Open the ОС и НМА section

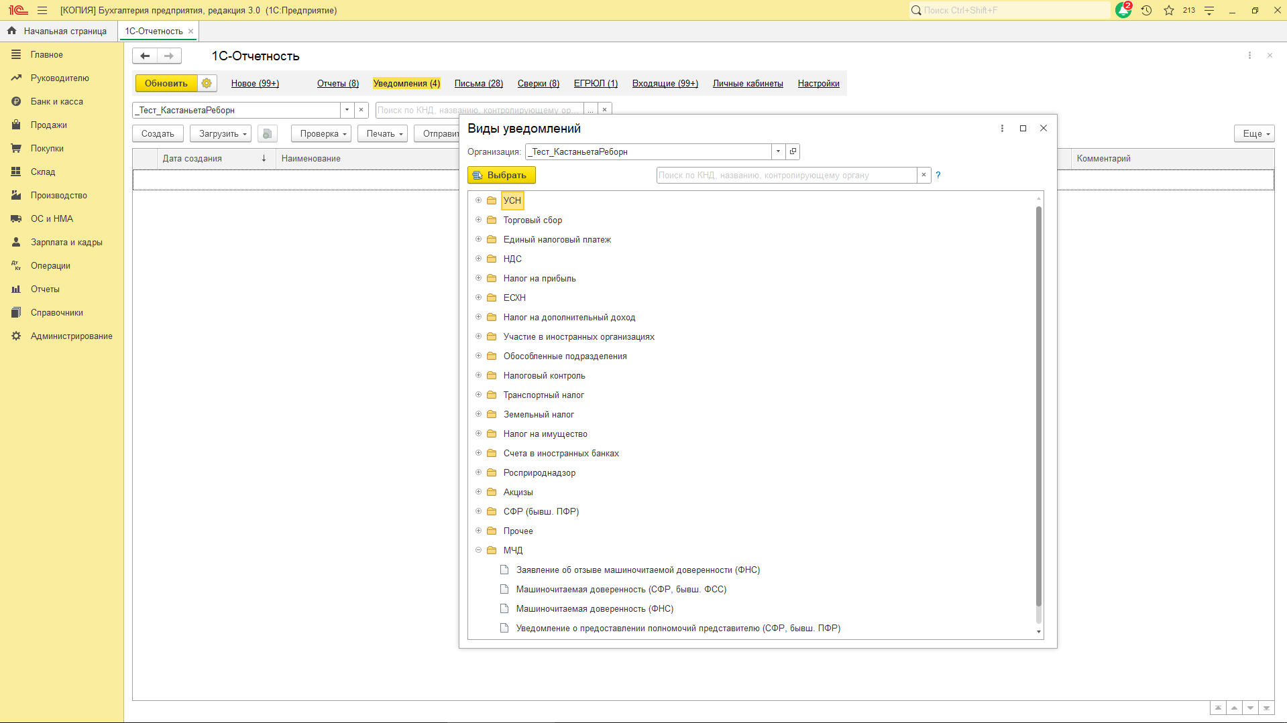pyautogui.click(x=52, y=218)
